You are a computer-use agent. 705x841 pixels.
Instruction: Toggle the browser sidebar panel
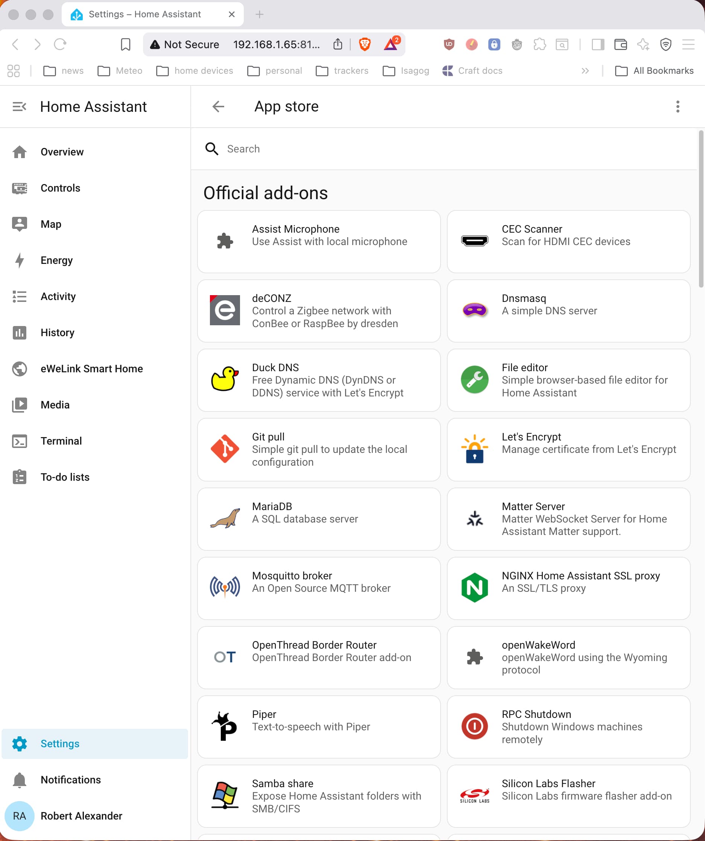tap(598, 44)
